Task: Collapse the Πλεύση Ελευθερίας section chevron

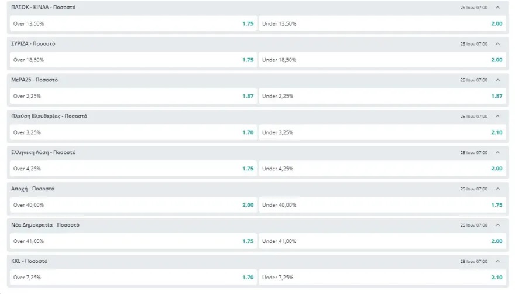Action: click(497, 116)
